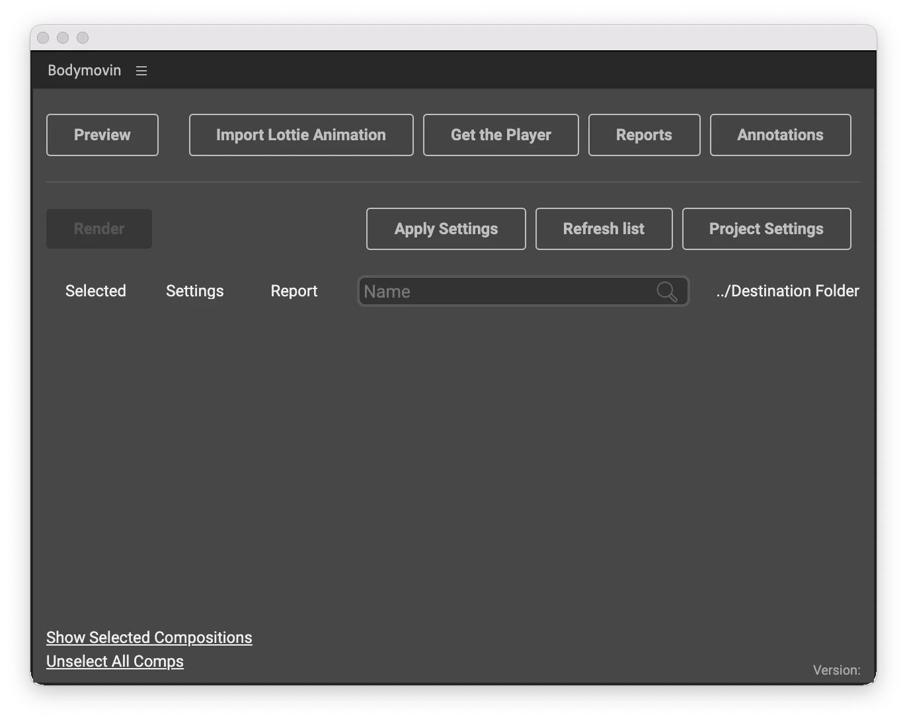Open Project Settings
This screenshot has width=907, height=721.
point(767,229)
